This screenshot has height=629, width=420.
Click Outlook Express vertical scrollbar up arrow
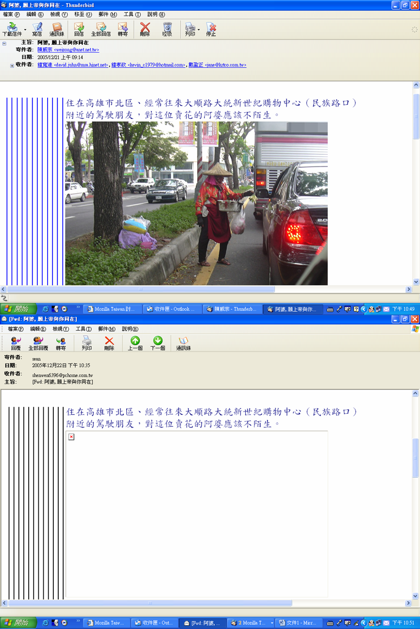click(416, 393)
